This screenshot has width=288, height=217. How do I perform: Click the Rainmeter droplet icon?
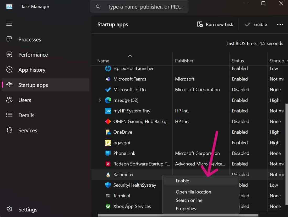108,175
